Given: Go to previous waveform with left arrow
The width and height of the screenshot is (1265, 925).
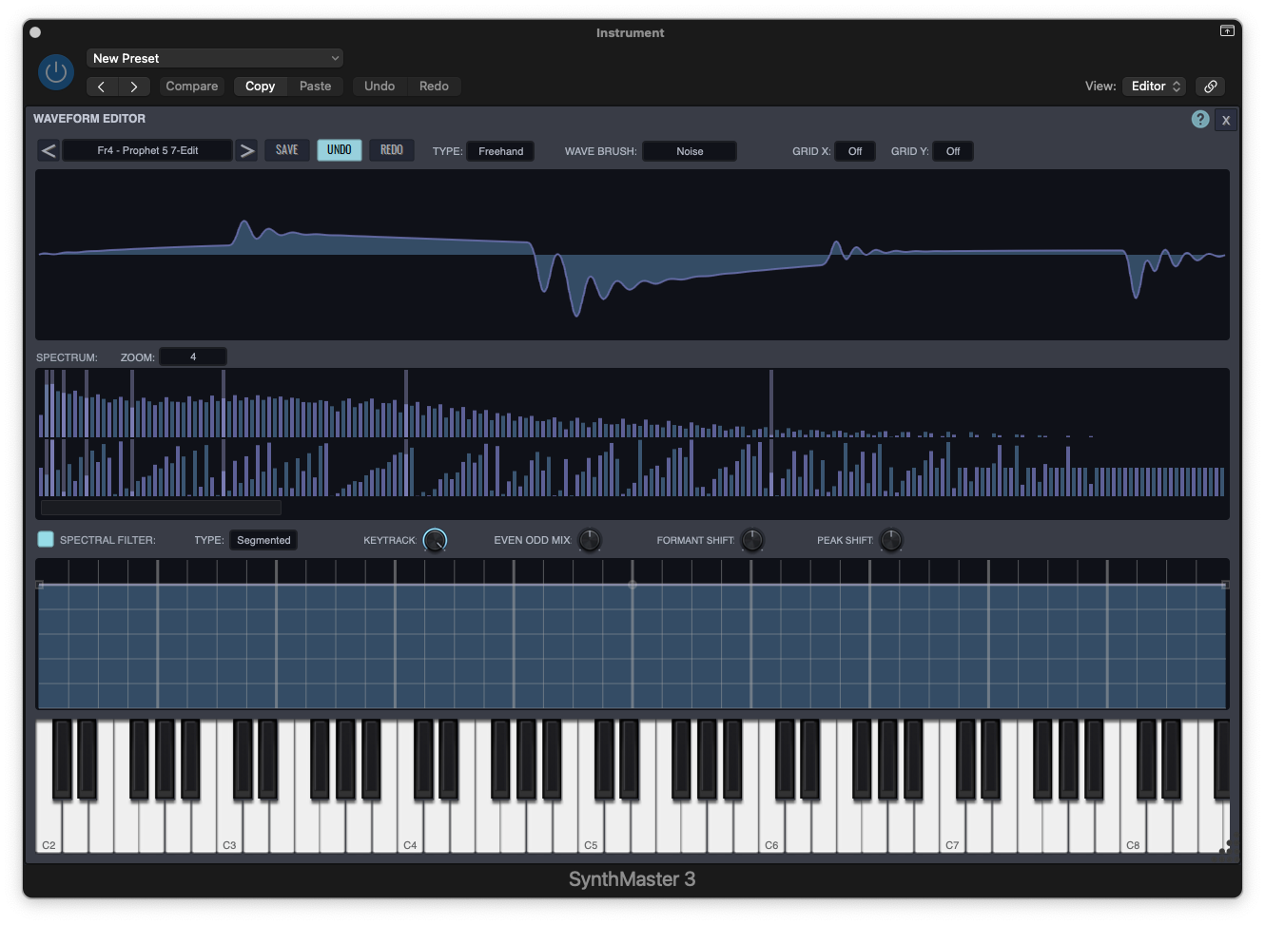Looking at the screenshot, I should coord(49,150).
